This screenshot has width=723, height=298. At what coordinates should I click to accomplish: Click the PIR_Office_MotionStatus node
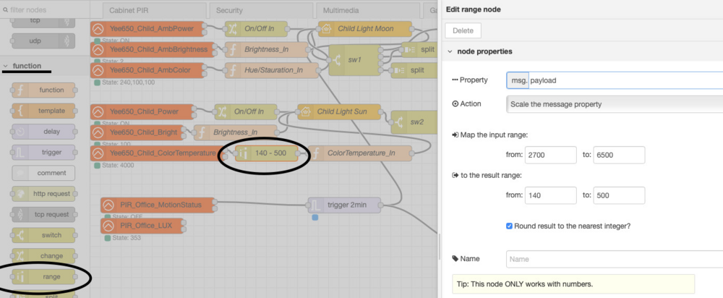(157, 205)
